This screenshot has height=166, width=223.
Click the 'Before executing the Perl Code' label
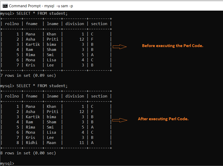(x=173, y=46)
